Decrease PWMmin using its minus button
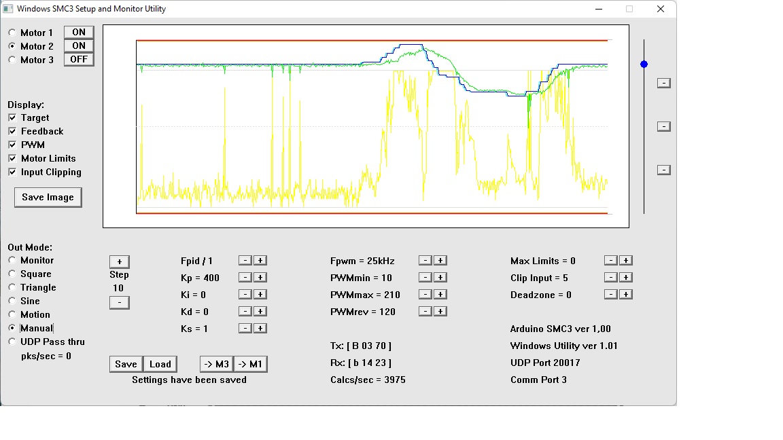Screen dimensions: 783x440 tap(425, 278)
